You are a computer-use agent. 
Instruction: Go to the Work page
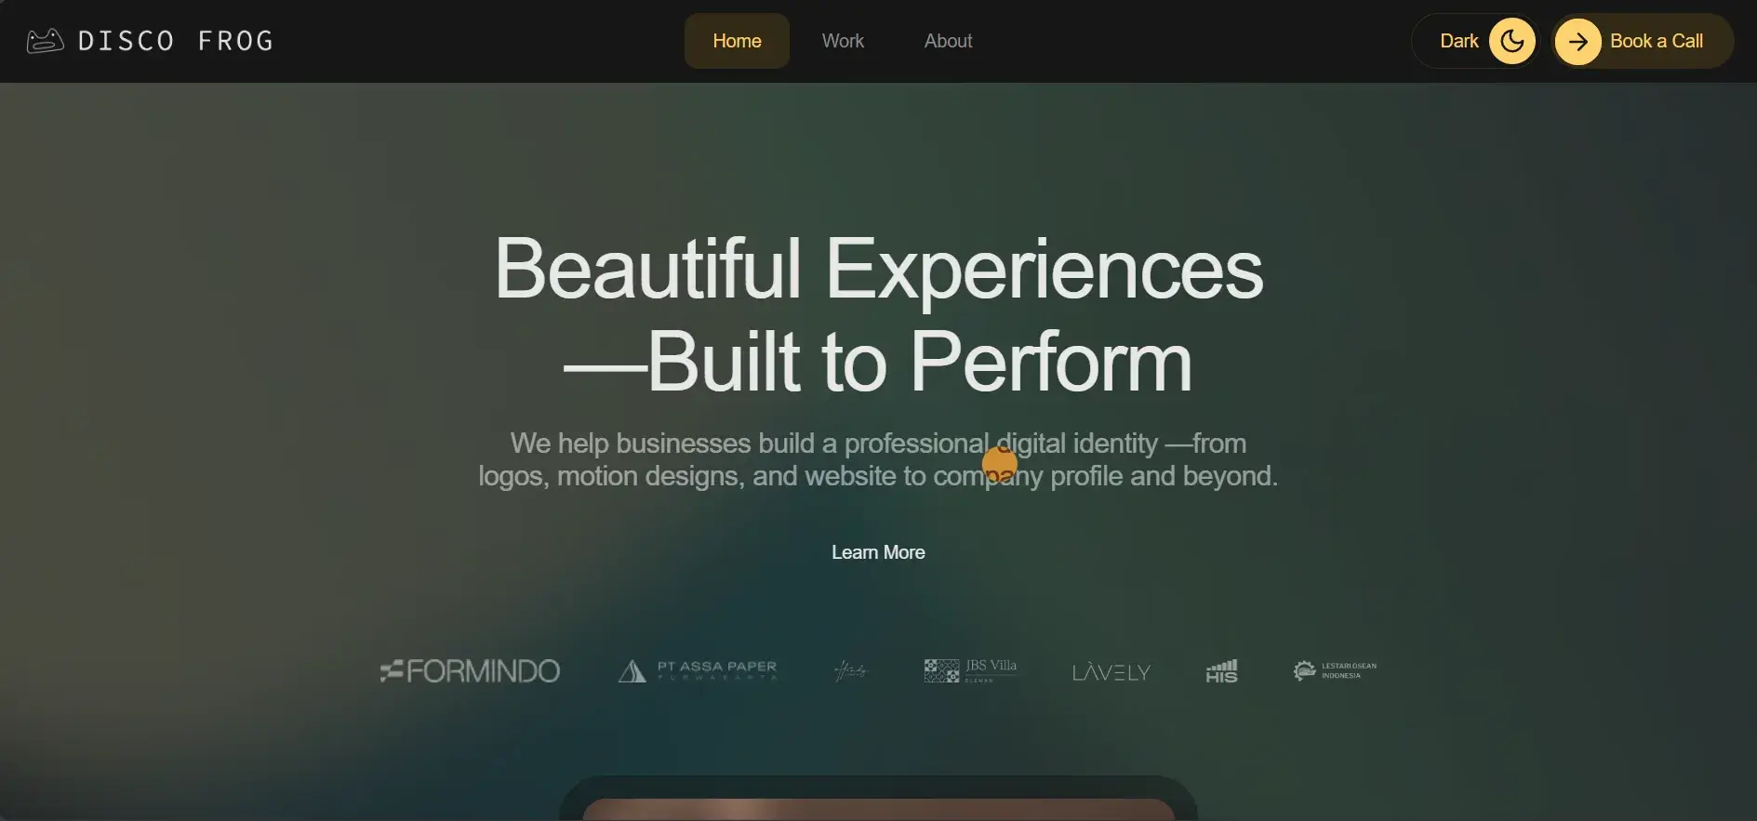click(x=843, y=41)
